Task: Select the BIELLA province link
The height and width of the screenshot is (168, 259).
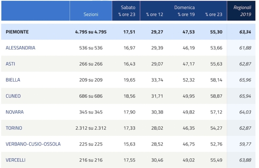Action: coord(14,80)
